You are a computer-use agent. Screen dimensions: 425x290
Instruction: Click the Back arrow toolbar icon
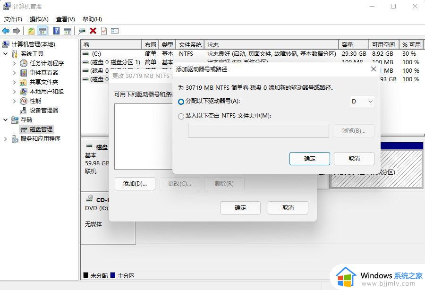tap(6, 31)
